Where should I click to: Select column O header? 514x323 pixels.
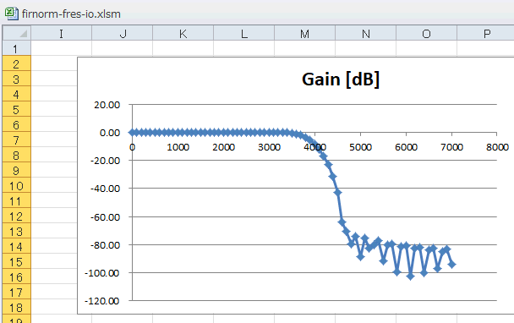[x=426, y=34]
